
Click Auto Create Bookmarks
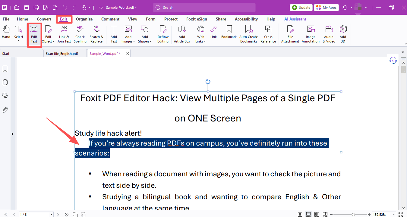pos(249,34)
